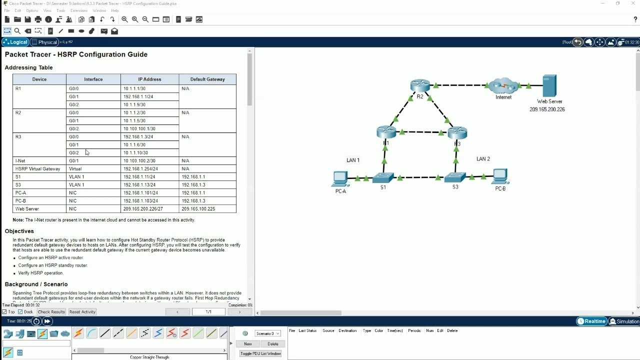This screenshot has height=360, width=640.
Task: Create a new file from toolbar
Action: pyautogui.click(x=7, y=19)
